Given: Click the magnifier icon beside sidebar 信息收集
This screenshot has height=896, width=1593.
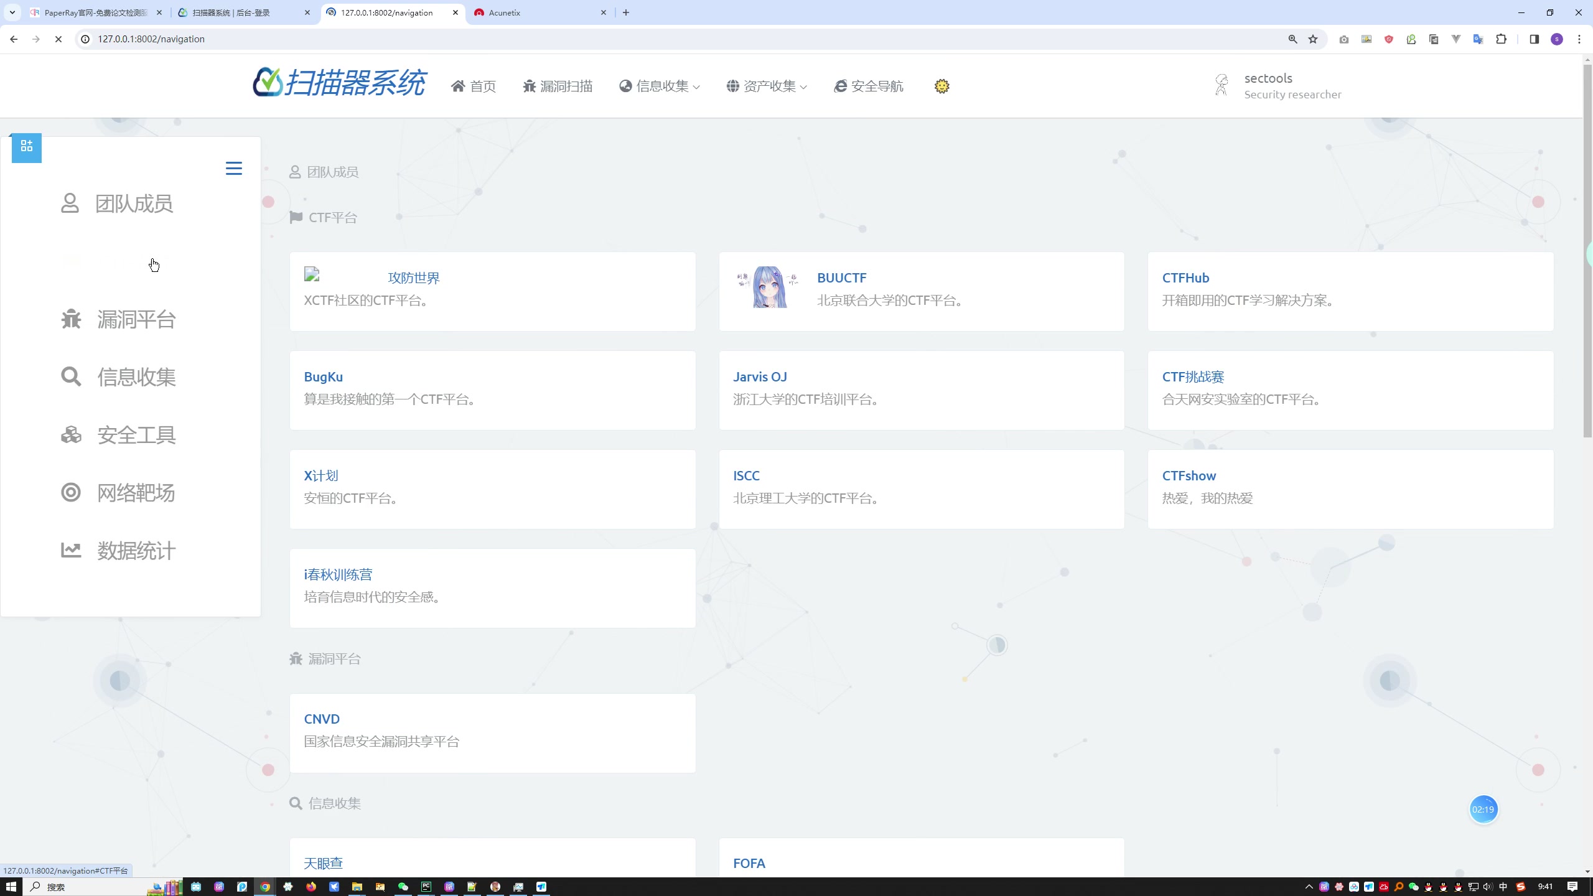Looking at the screenshot, I should [x=71, y=377].
